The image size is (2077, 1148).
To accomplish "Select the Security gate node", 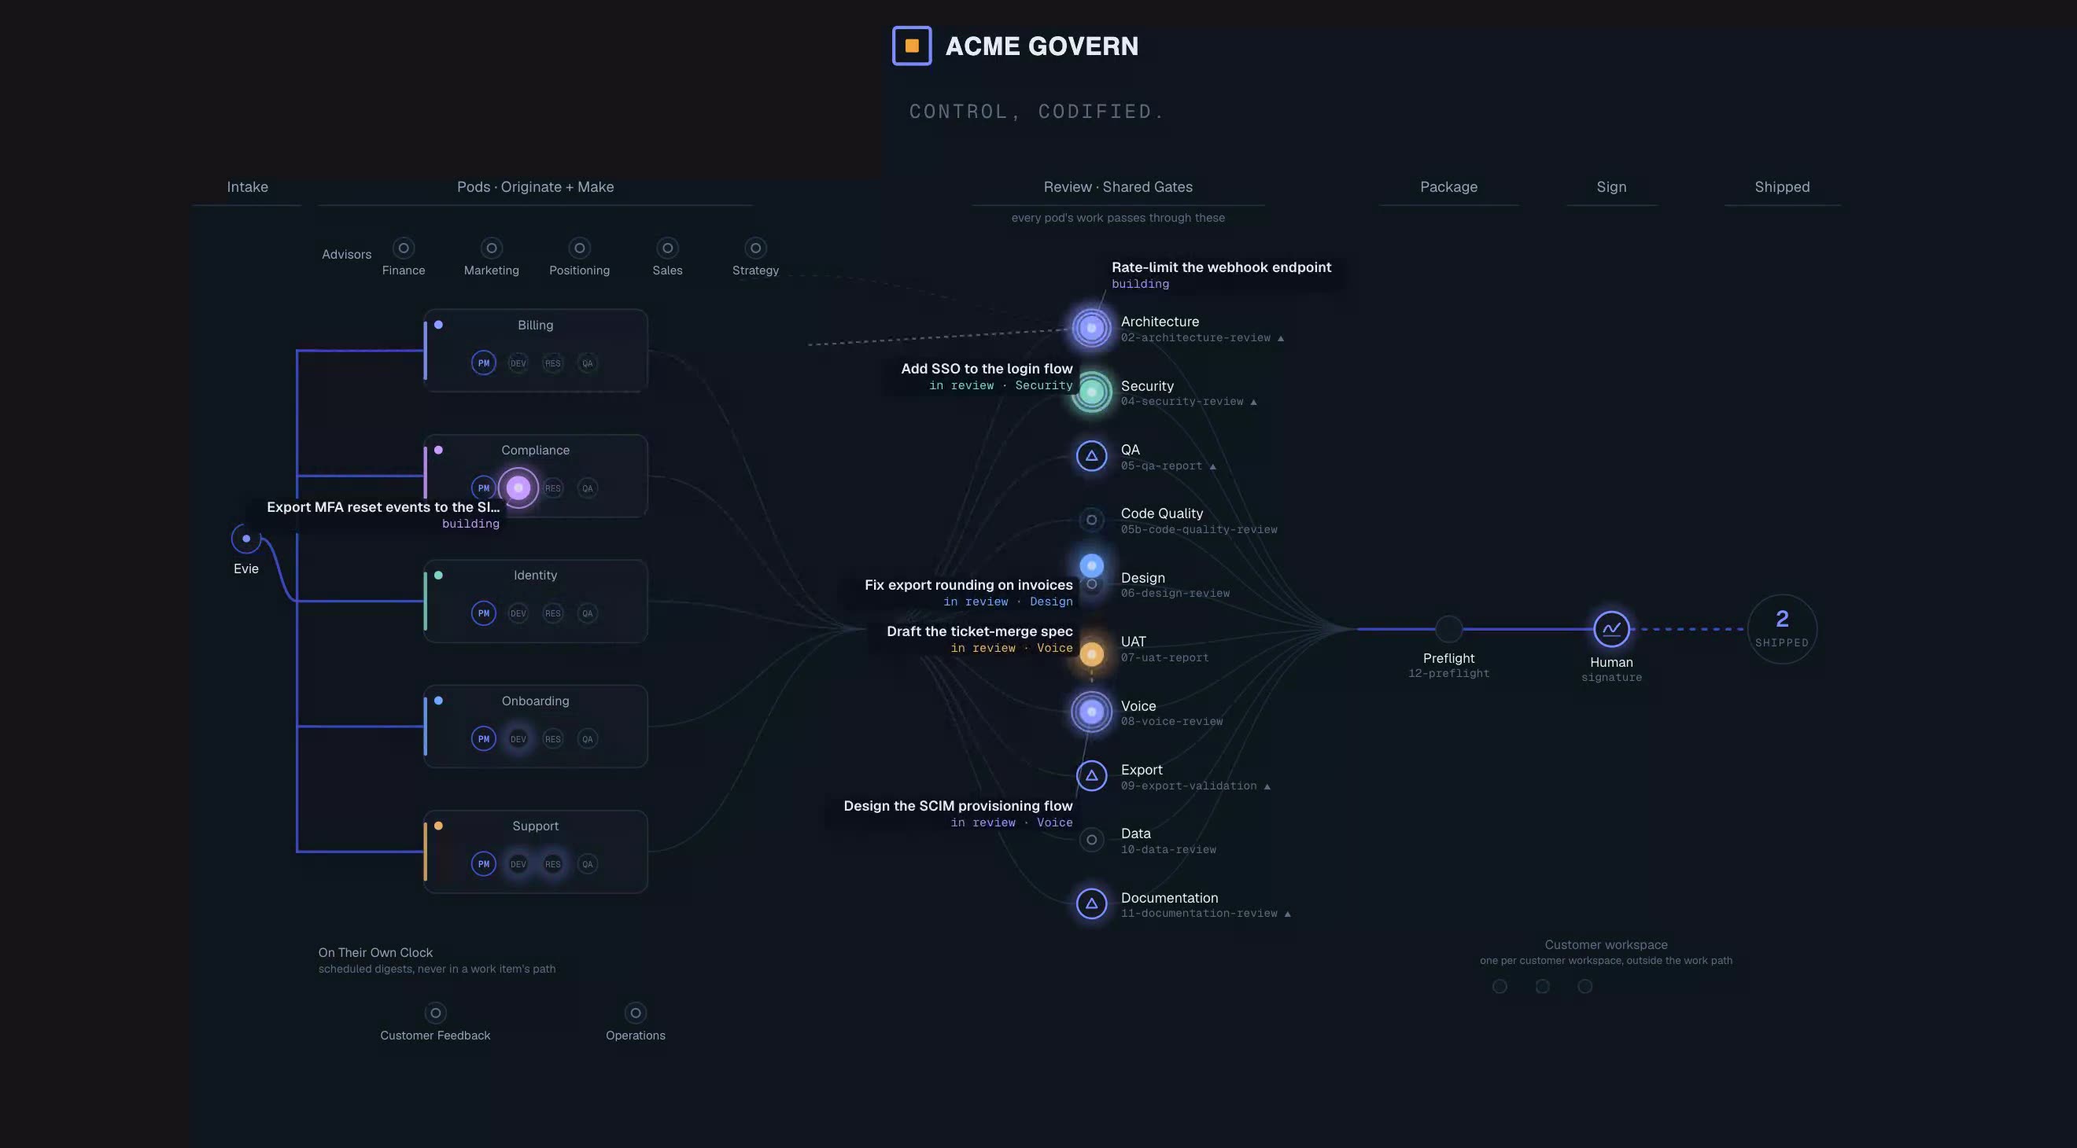I will pyautogui.click(x=1091, y=392).
